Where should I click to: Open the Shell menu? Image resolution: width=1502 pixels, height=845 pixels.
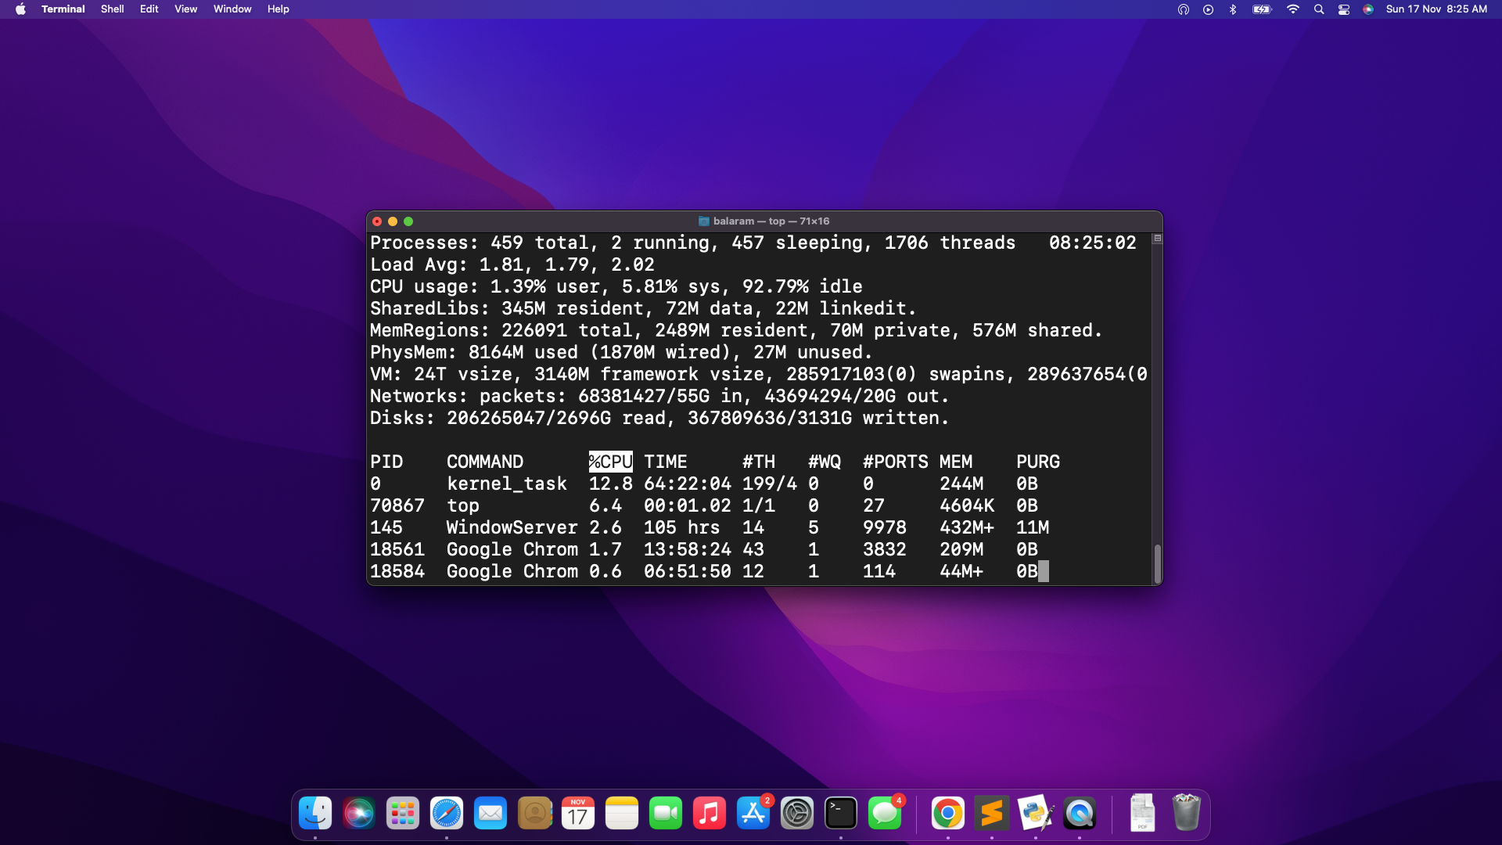pyautogui.click(x=112, y=9)
